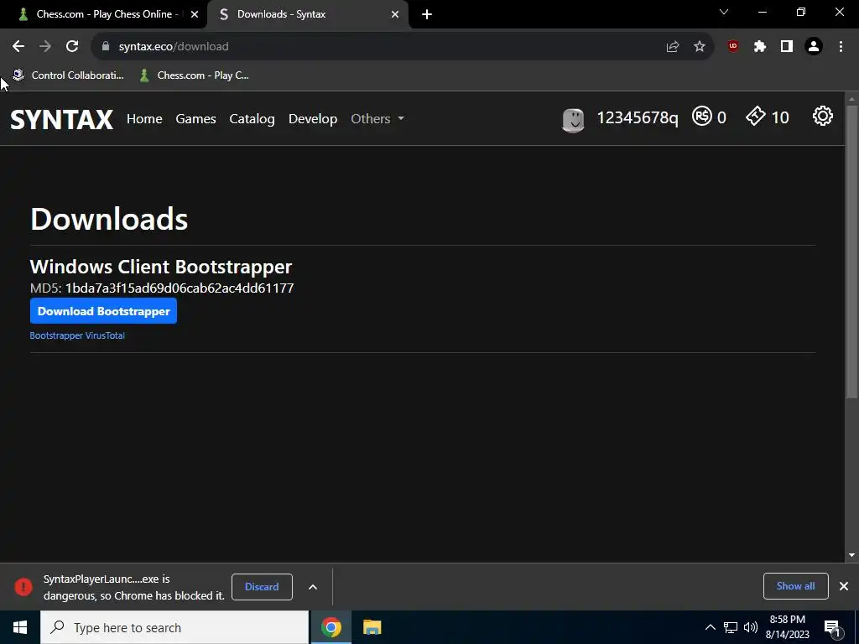Open the uBlock Origin extension icon

click(732, 47)
